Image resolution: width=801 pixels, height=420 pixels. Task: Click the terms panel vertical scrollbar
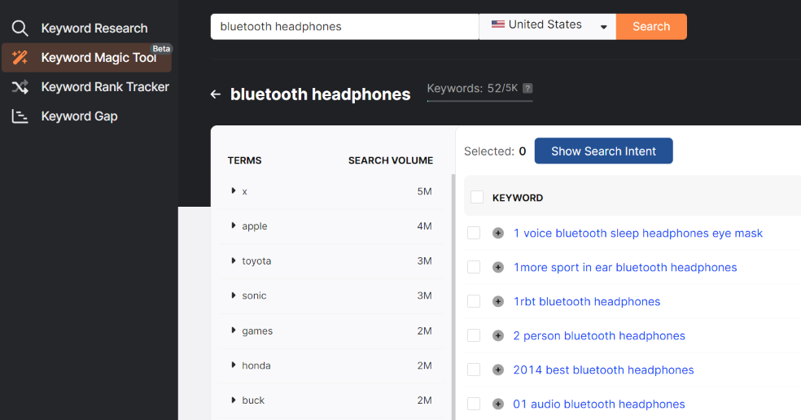coord(453,296)
